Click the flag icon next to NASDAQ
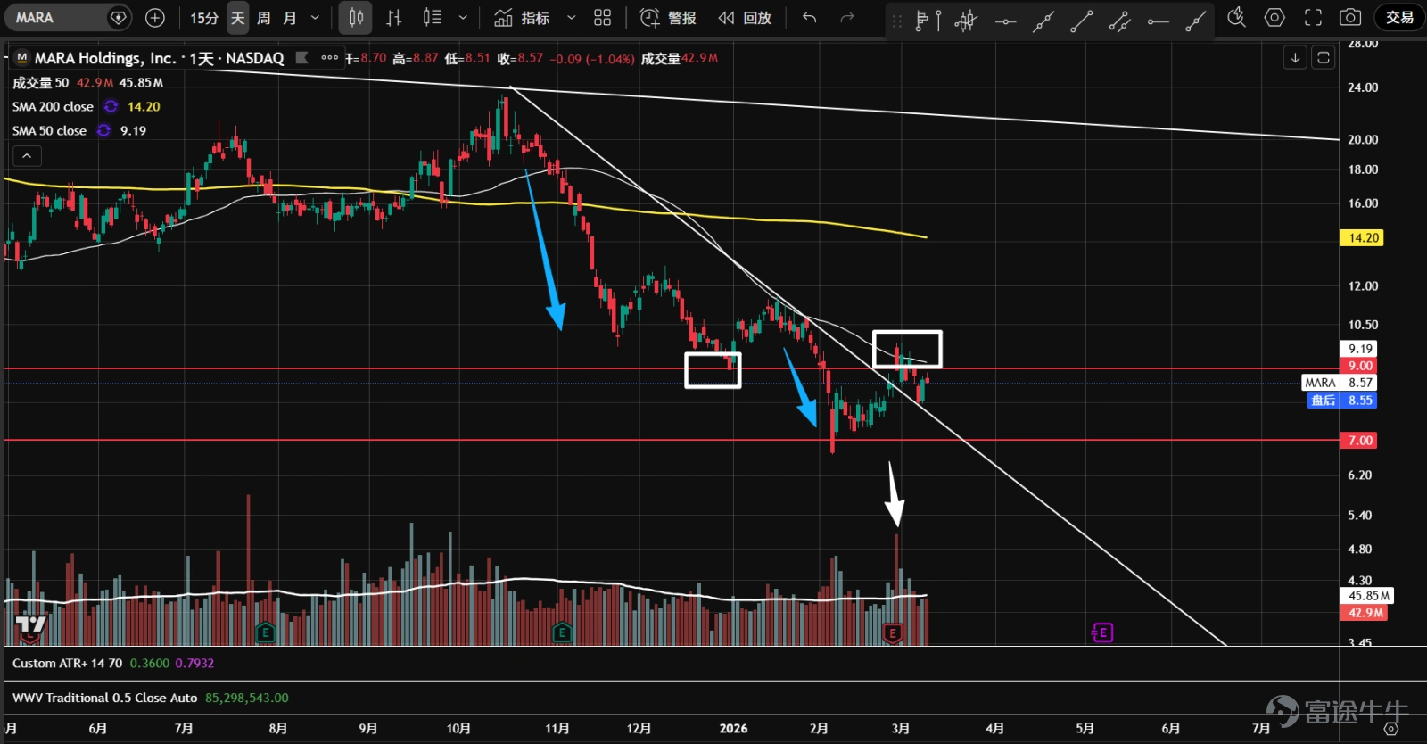The height and width of the screenshot is (744, 1427). coord(302,58)
